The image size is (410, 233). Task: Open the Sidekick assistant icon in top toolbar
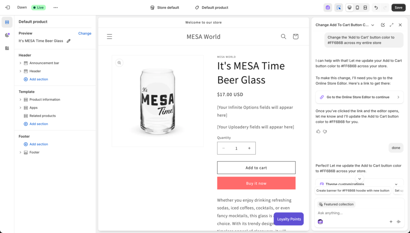328,8
